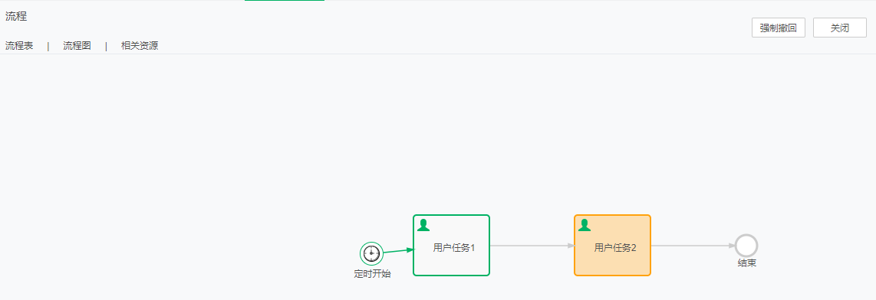Click arrowhead of connector entering end event

pos(731,246)
